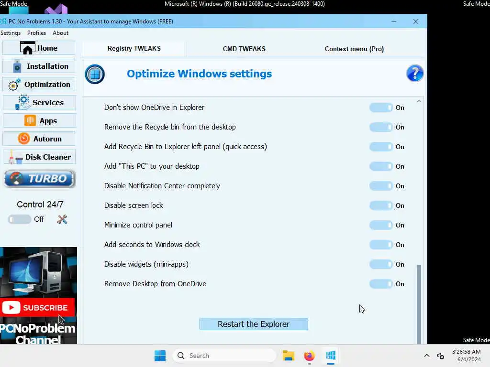The width and height of the screenshot is (490, 367).
Task: Go to the Optimization section
Action: click(39, 84)
